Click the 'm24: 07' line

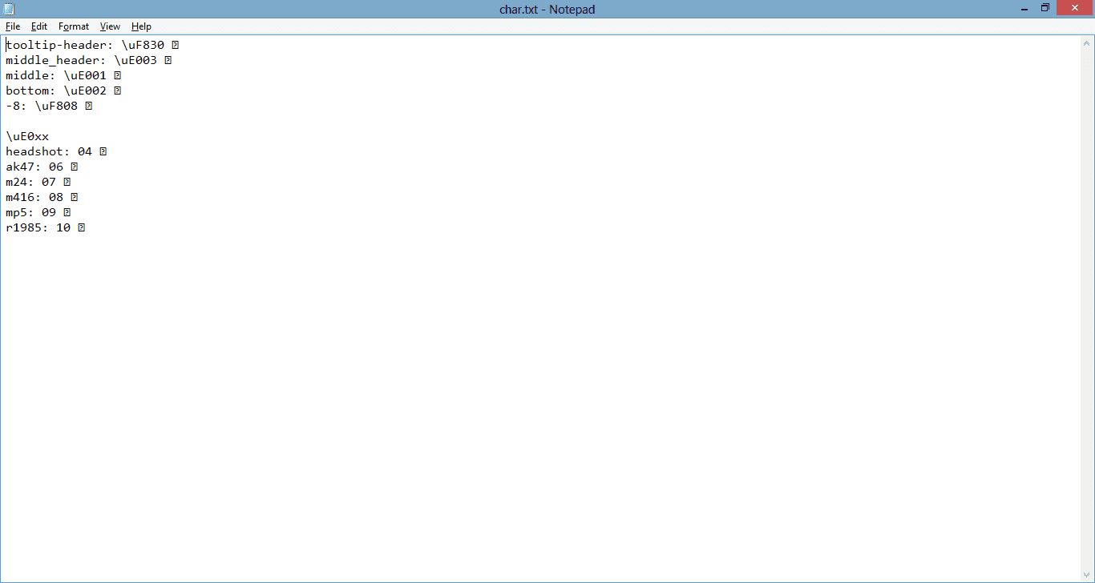[x=38, y=182]
